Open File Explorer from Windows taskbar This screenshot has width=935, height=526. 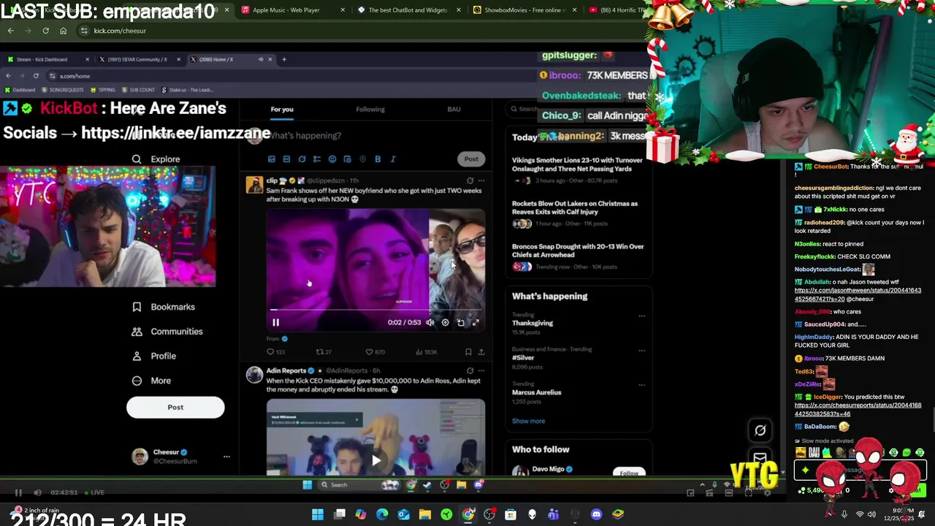pyautogui.click(x=425, y=515)
